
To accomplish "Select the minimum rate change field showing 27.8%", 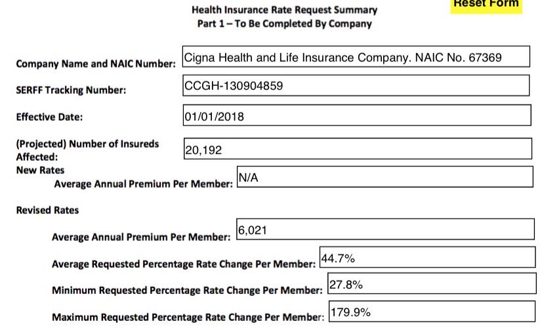I will click(x=430, y=284).
